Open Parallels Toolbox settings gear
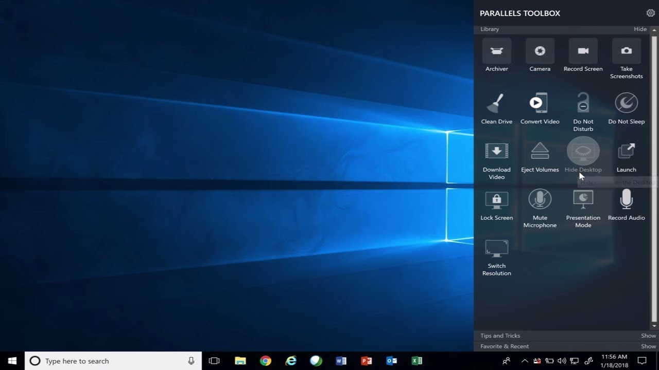The width and height of the screenshot is (659, 370). [x=650, y=12]
